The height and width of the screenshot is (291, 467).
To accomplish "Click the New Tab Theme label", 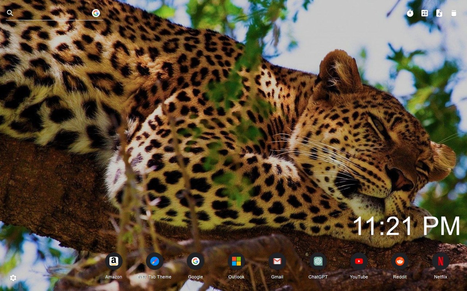I will click(x=155, y=277).
